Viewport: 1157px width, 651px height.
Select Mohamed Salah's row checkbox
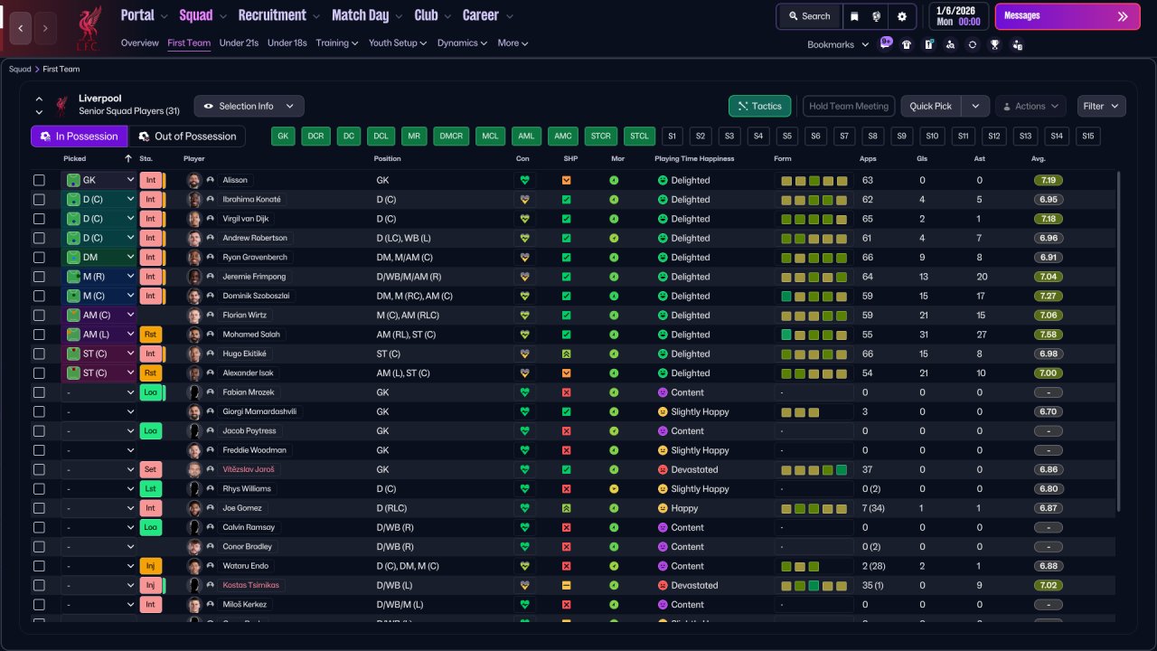(39, 335)
